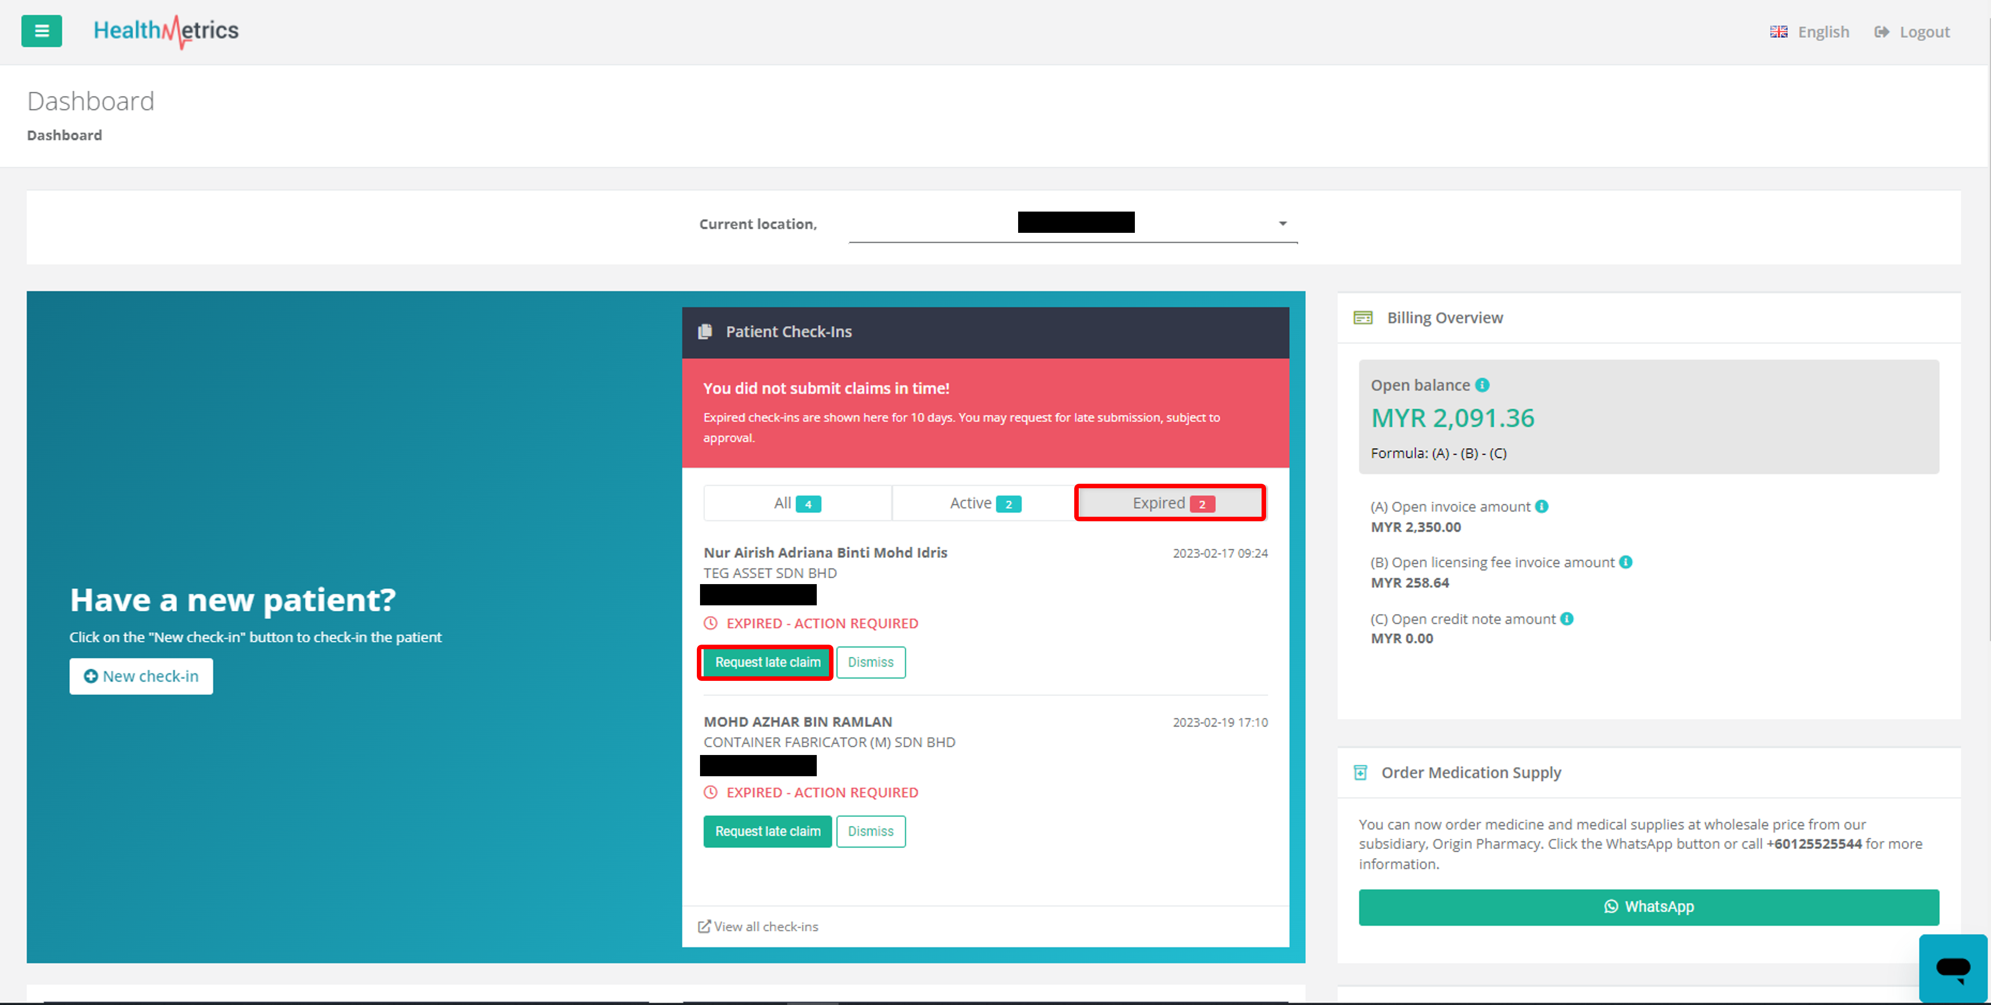1991x1005 pixels.
Task: Click the HealthMetrics logo
Action: coord(166,31)
